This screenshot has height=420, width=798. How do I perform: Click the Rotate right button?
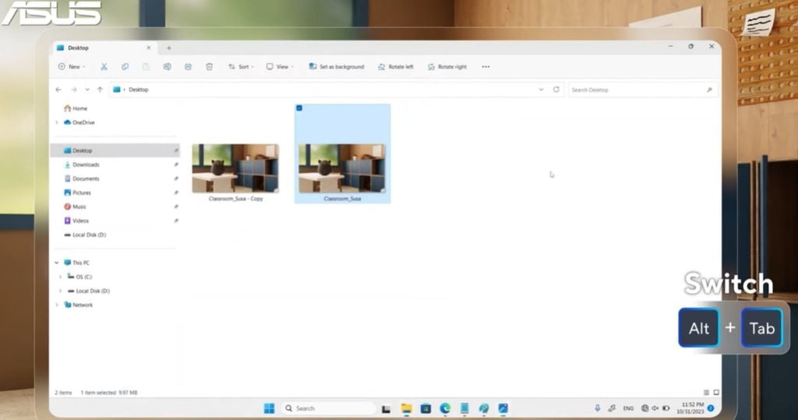click(447, 67)
